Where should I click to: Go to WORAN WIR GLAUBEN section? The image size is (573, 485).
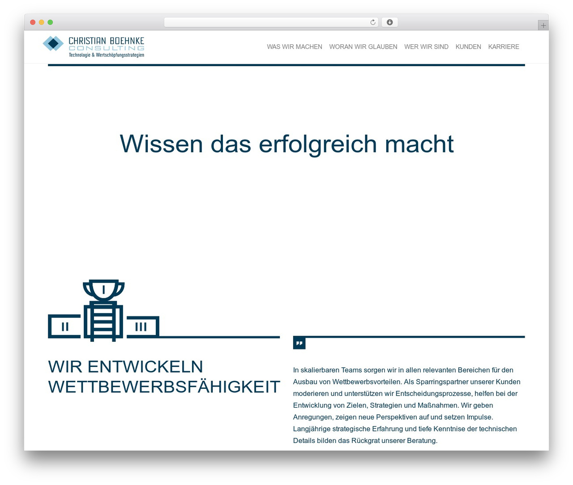pos(363,47)
